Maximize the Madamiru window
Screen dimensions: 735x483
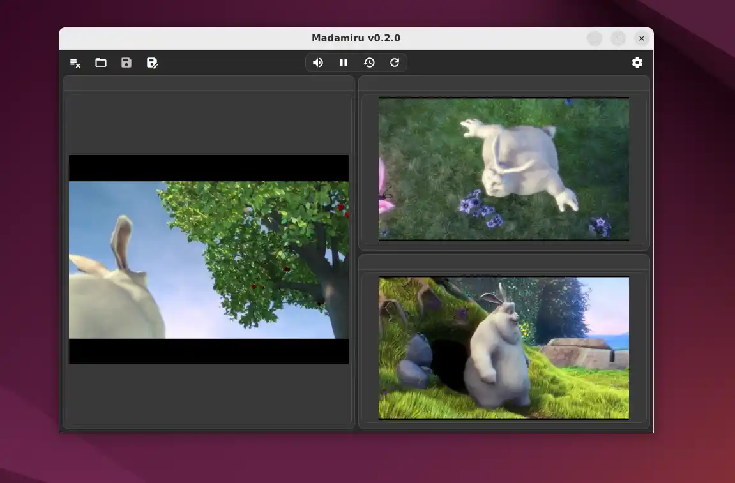pos(618,38)
